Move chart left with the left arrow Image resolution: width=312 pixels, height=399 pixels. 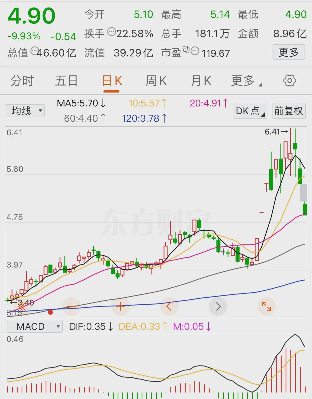[x=169, y=306]
